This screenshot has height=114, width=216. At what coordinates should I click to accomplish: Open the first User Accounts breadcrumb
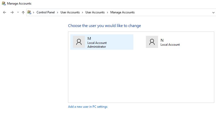click(70, 12)
